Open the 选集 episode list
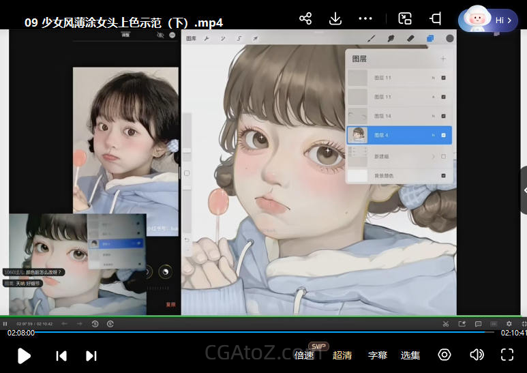Screen dimensions: 527x373 point(410,355)
